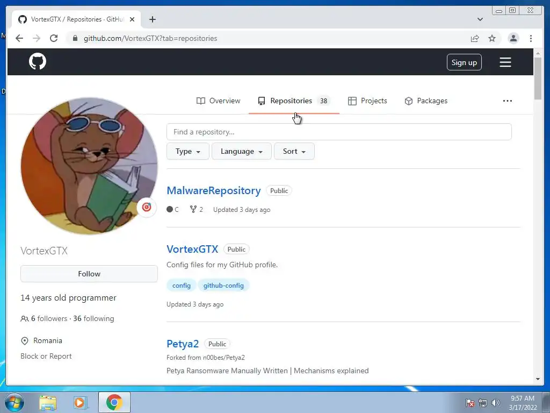Click the config topic tag
The width and height of the screenshot is (550, 413).
point(182,286)
